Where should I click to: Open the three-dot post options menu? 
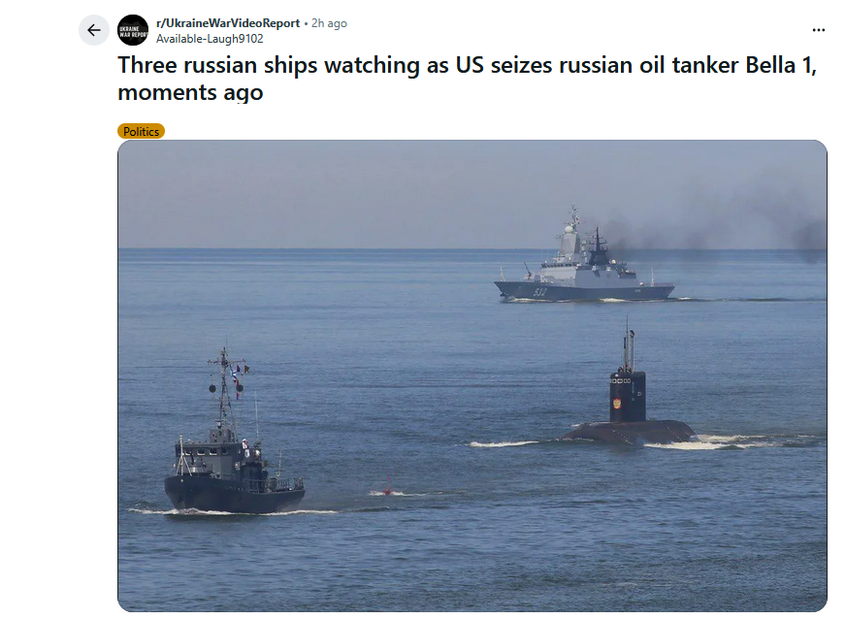pyautogui.click(x=818, y=30)
